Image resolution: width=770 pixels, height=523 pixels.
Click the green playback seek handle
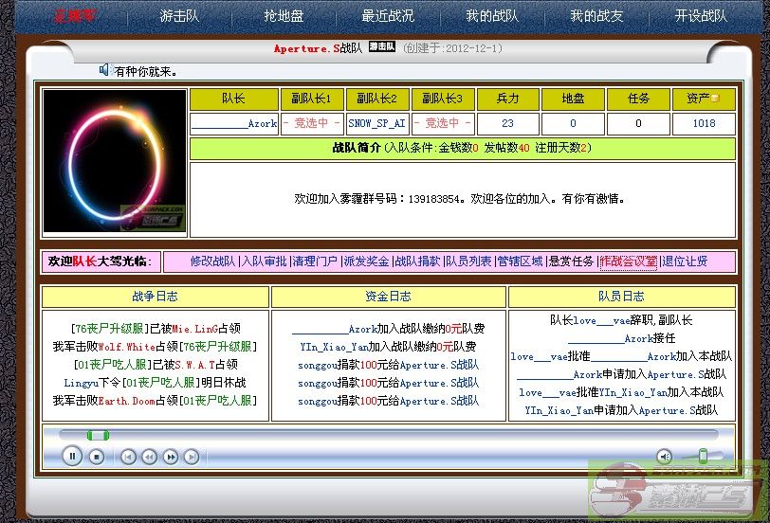tap(98, 435)
